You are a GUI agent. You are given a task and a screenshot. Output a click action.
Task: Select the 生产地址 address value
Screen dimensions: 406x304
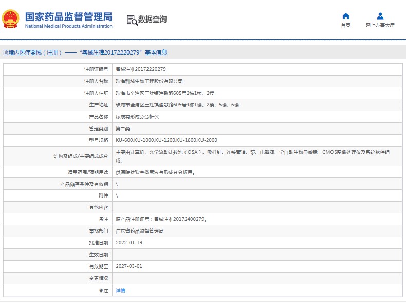pyautogui.click(x=177, y=105)
